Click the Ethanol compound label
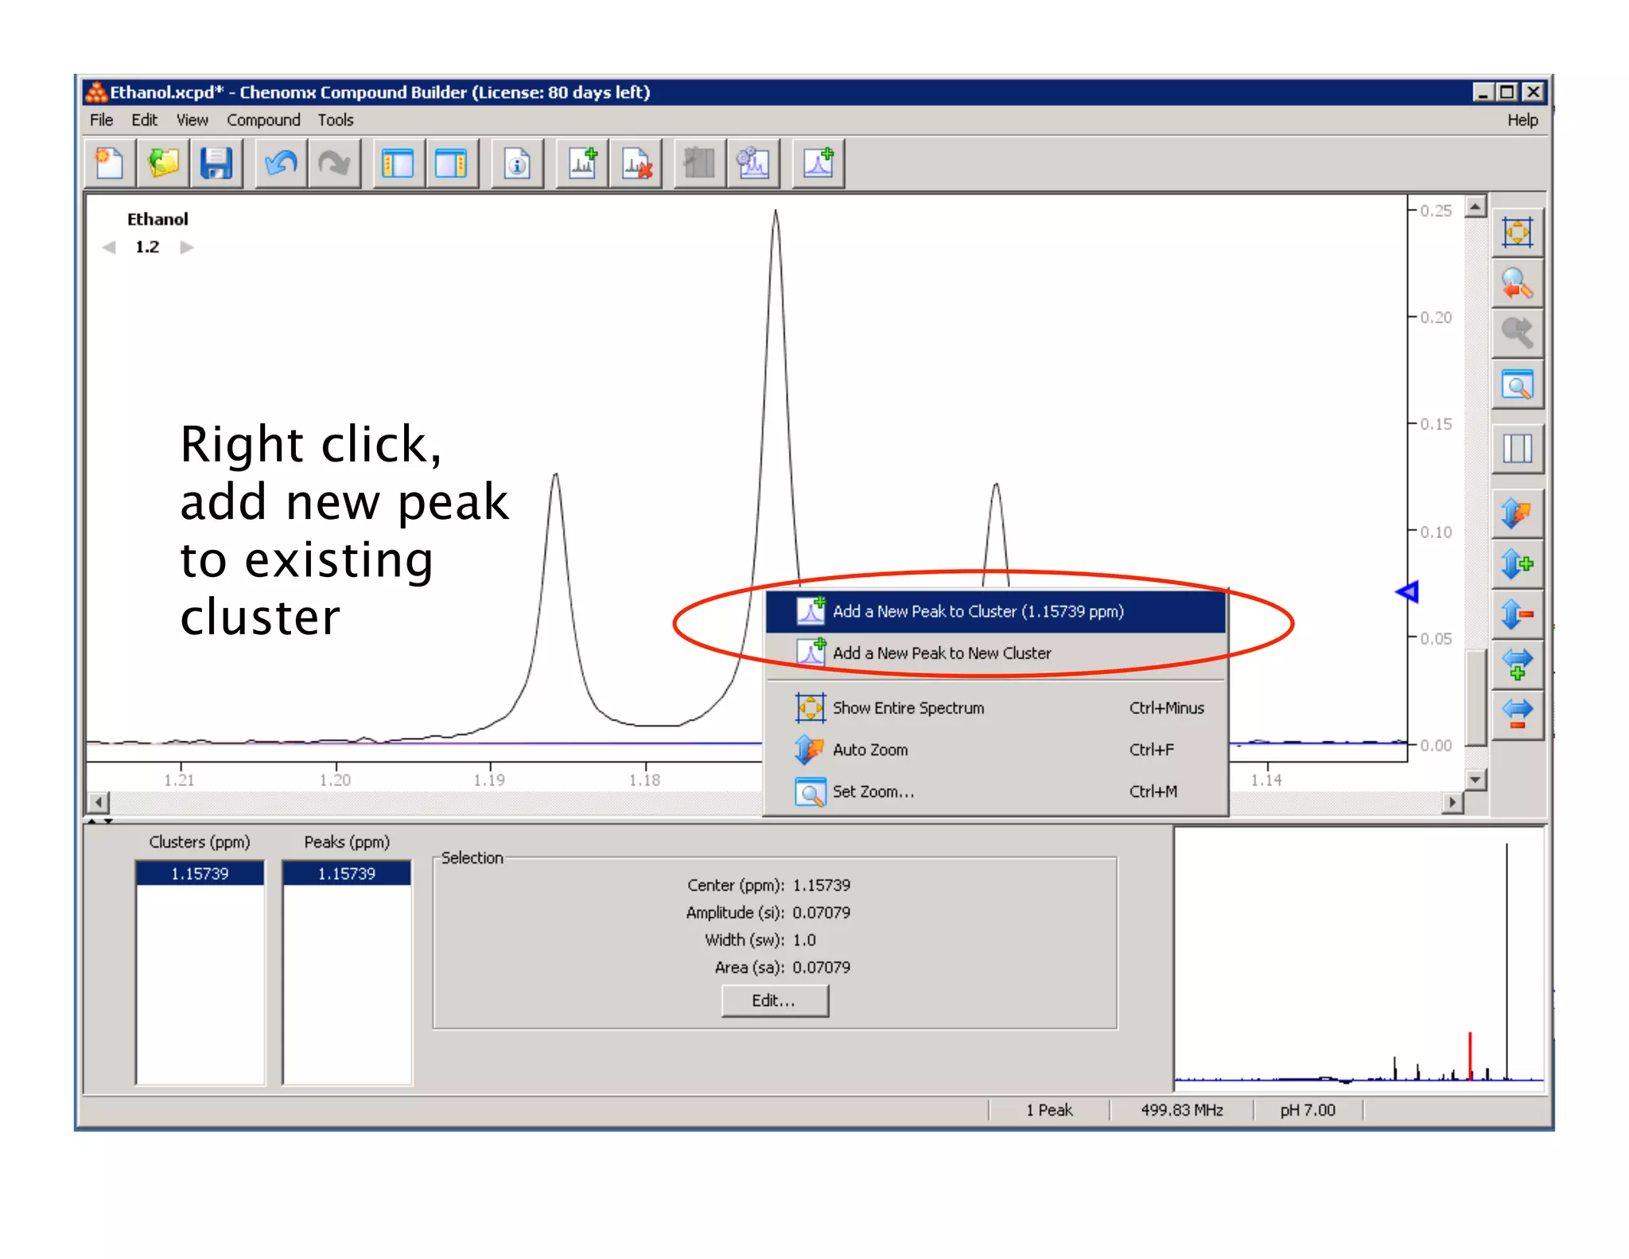Screen dimensions: 1629x1259 tap(157, 219)
